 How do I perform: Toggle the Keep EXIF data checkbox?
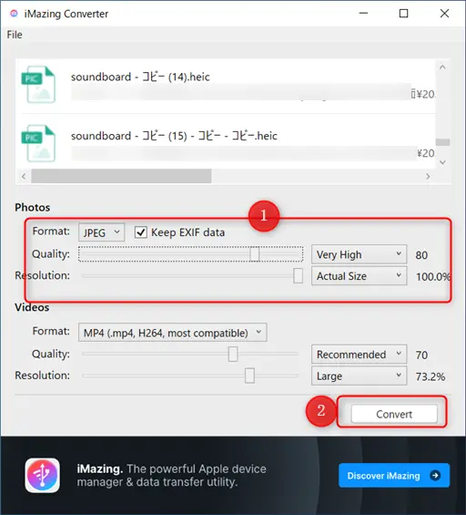(x=141, y=232)
